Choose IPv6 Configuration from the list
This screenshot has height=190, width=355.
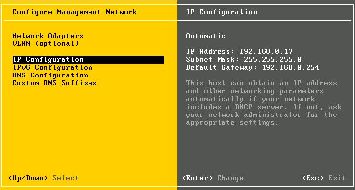point(52,67)
